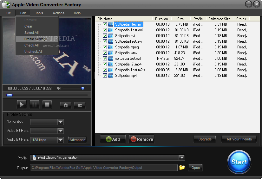Expand the output Profile dropdown
The height and width of the screenshot is (179, 262).
[x=182, y=157]
